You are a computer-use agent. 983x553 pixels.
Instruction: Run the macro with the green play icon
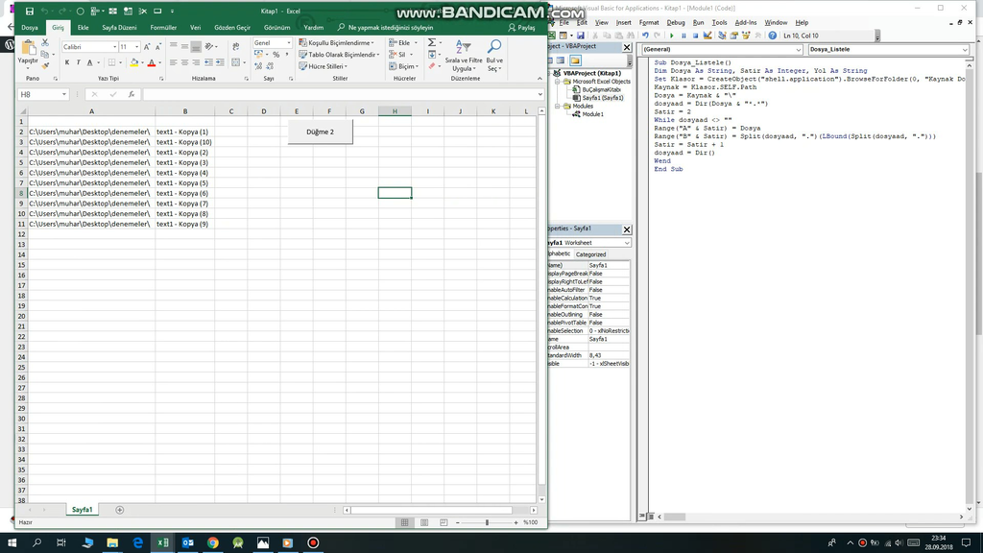pyautogui.click(x=671, y=36)
